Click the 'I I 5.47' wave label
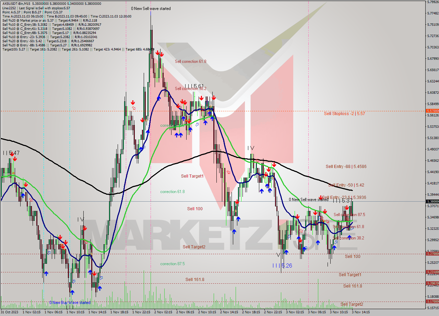This screenshot has width=439, height=316. click(11, 153)
